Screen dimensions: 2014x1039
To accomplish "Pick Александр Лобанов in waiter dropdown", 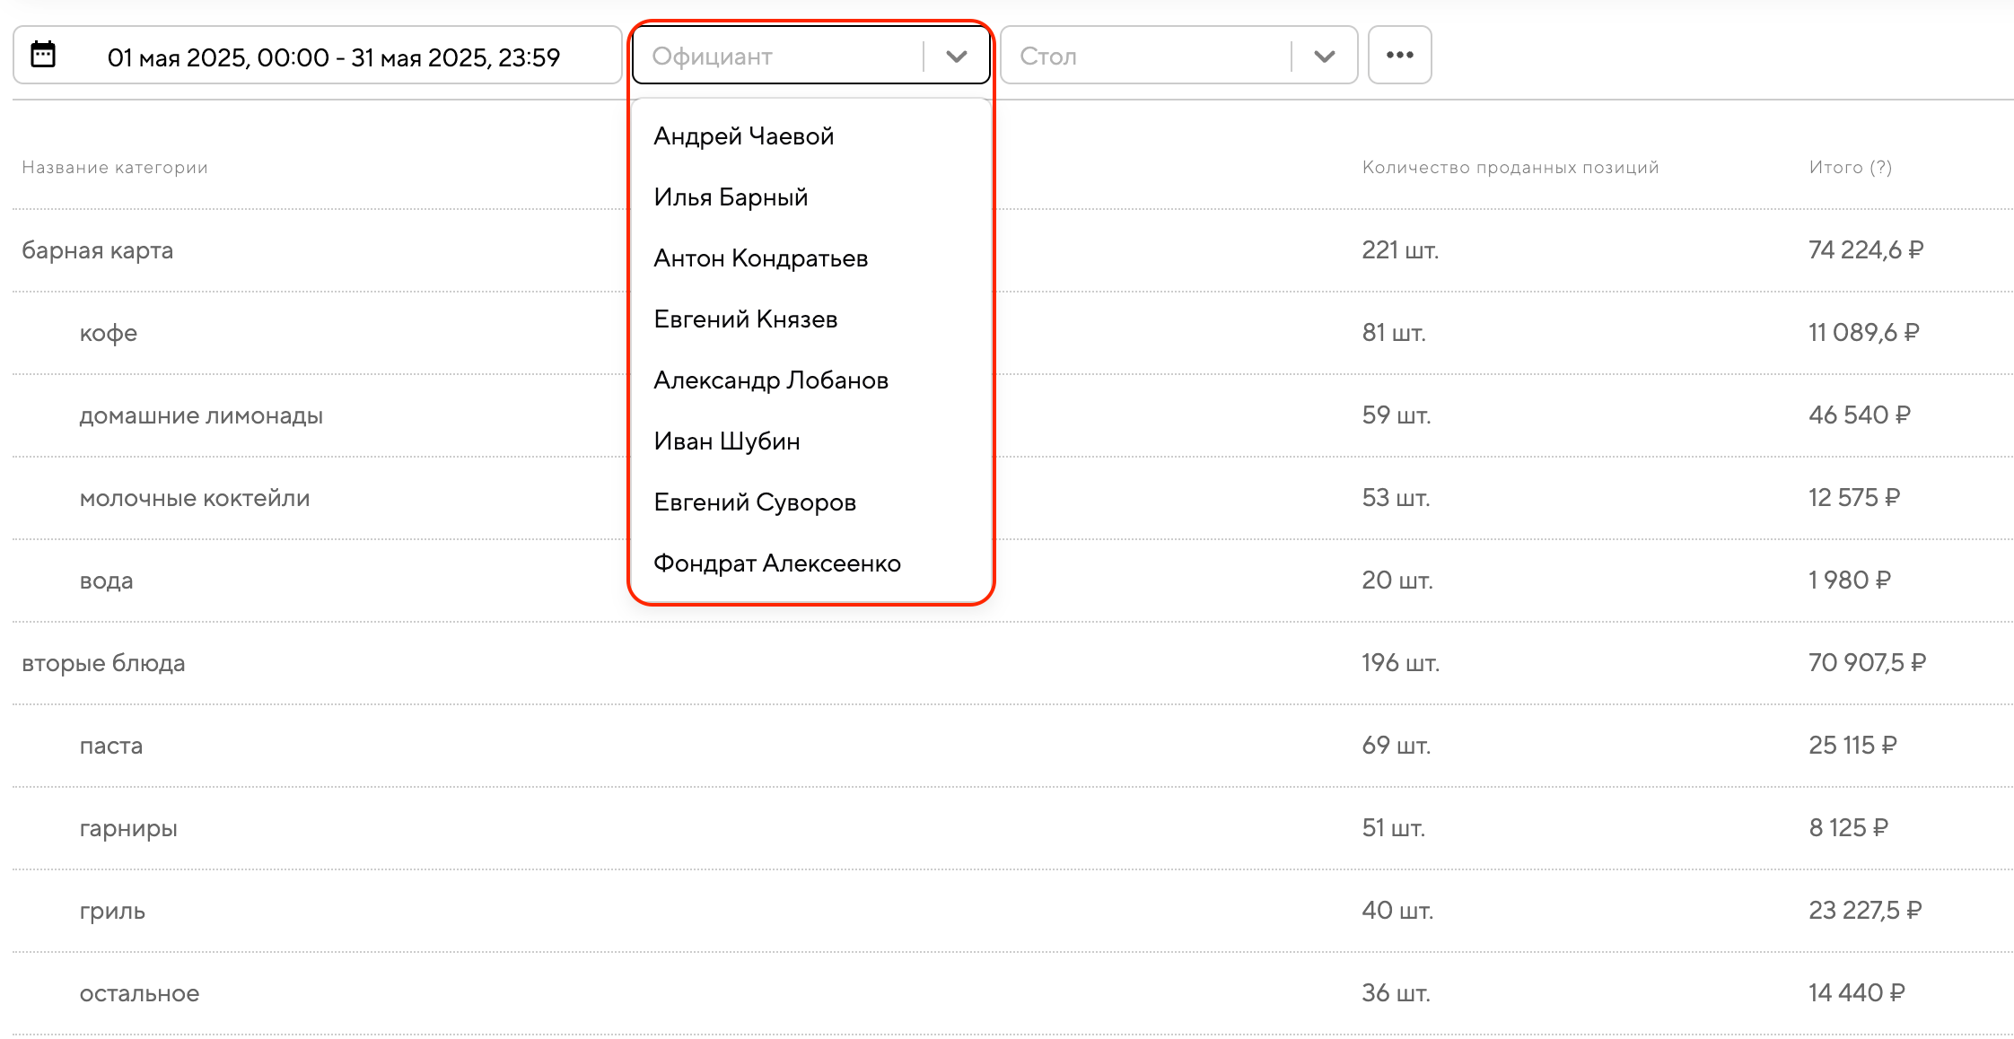I will pos(771,380).
